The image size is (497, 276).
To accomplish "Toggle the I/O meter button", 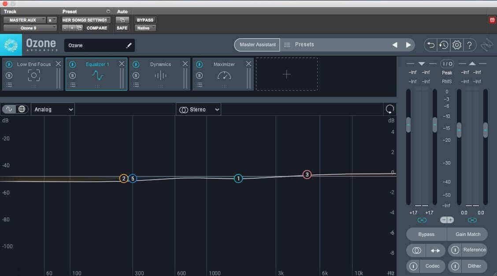I will (447, 64).
